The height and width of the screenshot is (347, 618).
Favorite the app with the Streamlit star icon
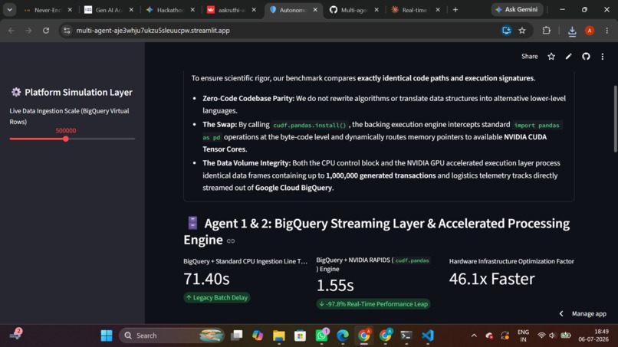click(x=551, y=57)
